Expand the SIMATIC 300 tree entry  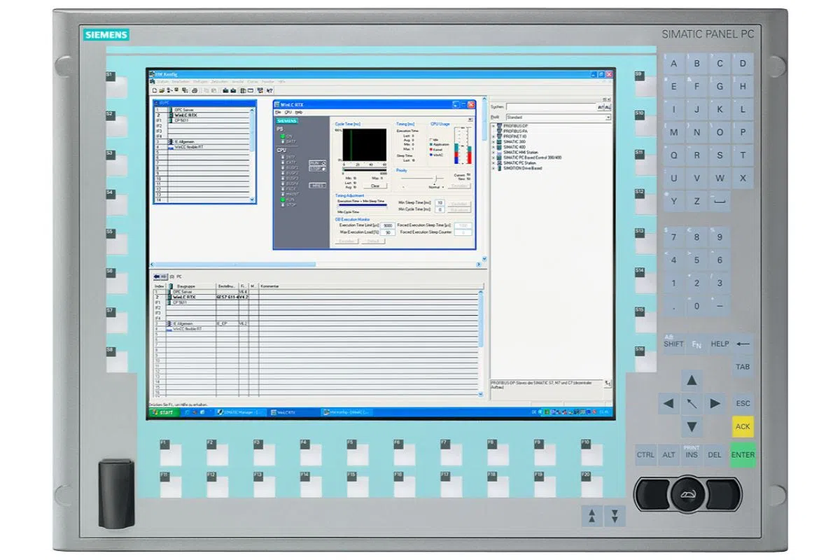(x=493, y=142)
